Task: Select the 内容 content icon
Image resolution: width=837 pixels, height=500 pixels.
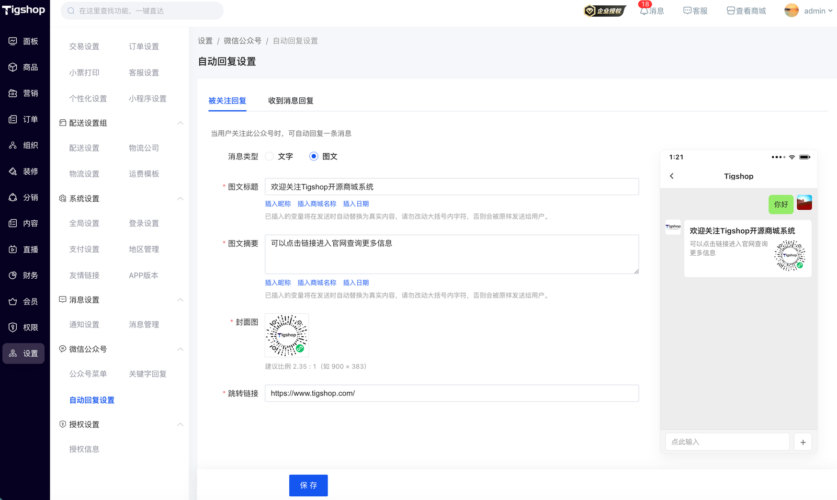Action: pos(13,223)
